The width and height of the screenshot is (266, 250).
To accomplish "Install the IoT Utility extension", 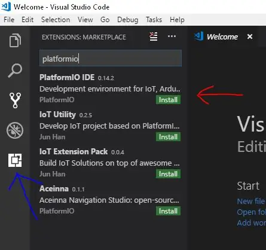I will pos(168,137).
